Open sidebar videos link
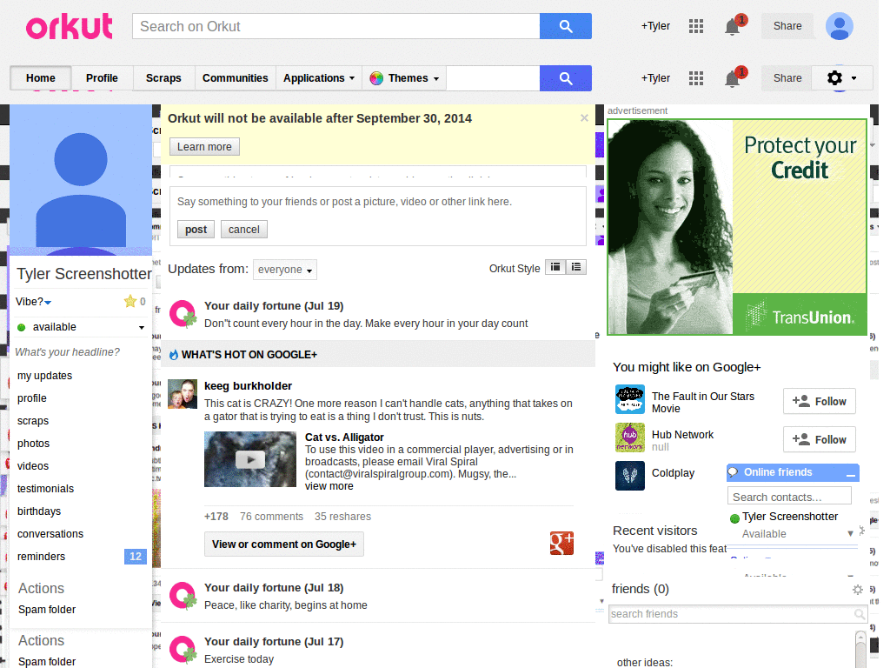890x668 pixels. coord(33,466)
